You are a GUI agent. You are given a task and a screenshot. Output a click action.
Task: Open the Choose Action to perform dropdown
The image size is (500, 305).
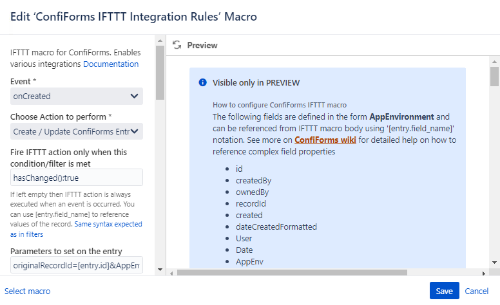77,131
